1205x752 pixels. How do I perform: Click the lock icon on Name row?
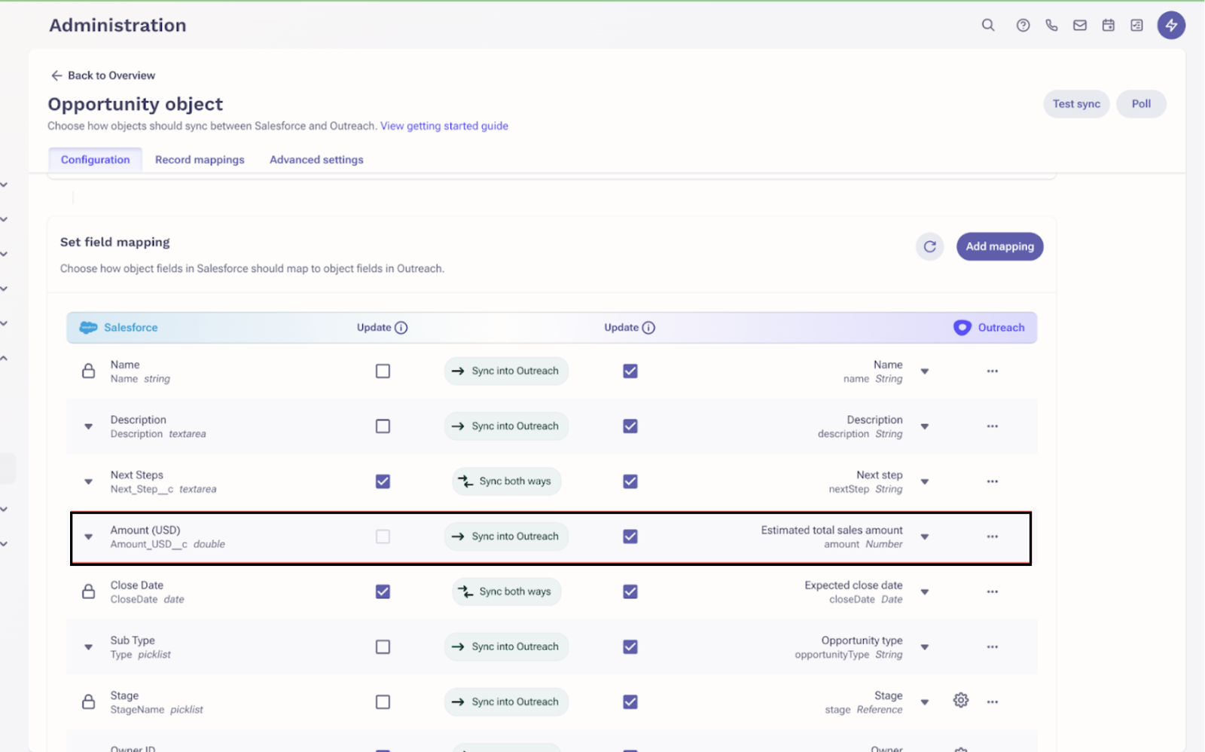tap(89, 371)
